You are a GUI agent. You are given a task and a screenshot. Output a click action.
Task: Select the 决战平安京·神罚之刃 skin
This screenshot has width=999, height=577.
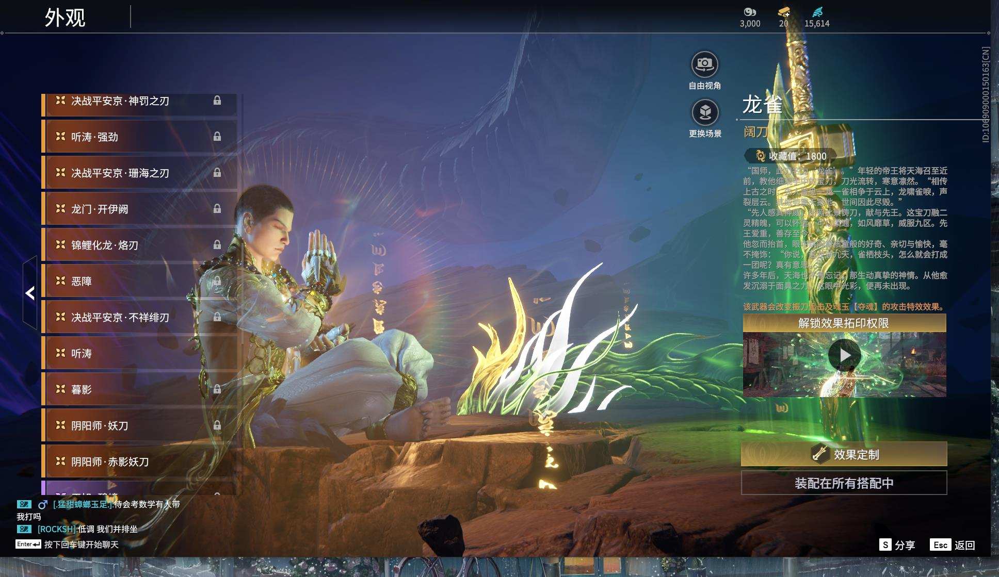(x=139, y=105)
